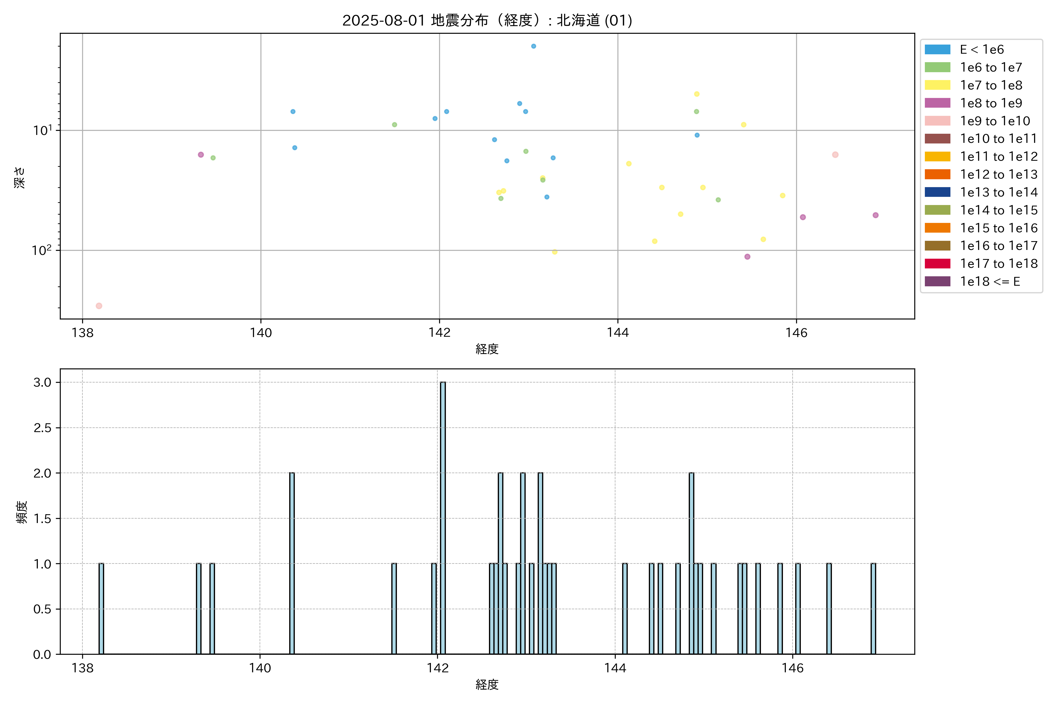Click the purple '1e8 to 1e9' legend swatch

click(x=937, y=103)
